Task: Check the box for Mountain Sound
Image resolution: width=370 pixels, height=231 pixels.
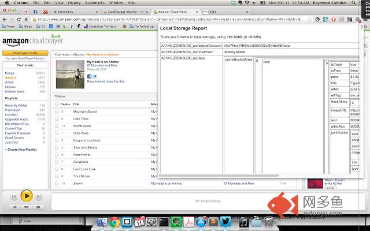Action: [x=57, y=111]
